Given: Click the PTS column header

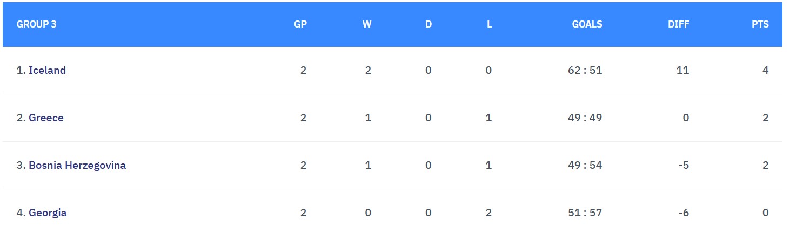Looking at the screenshot, I should [x=760, y=24].
